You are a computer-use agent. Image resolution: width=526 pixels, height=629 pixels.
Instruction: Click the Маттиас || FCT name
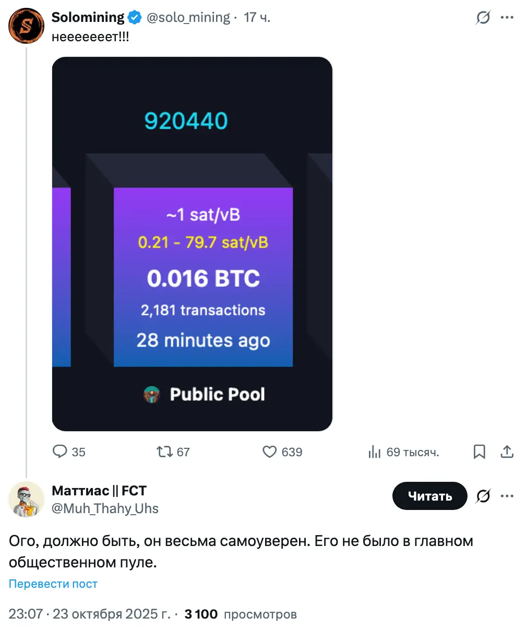pos(99,491)
